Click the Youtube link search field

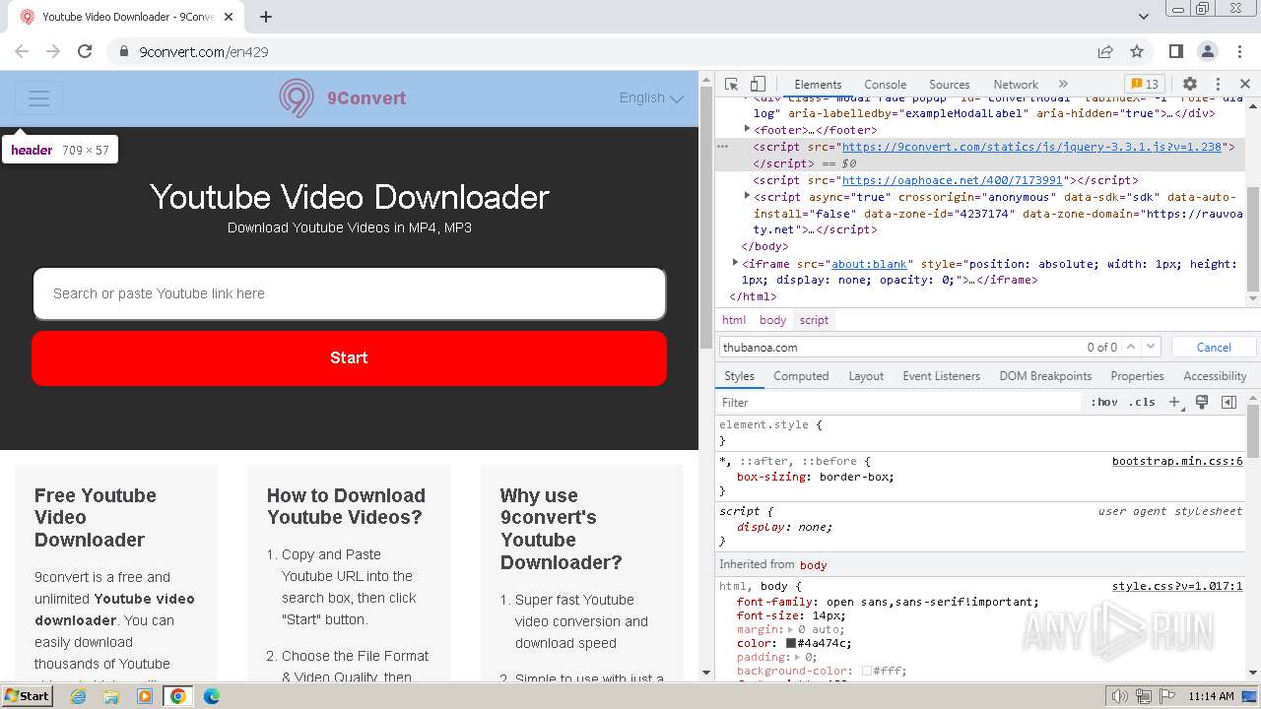coord(350,293)
